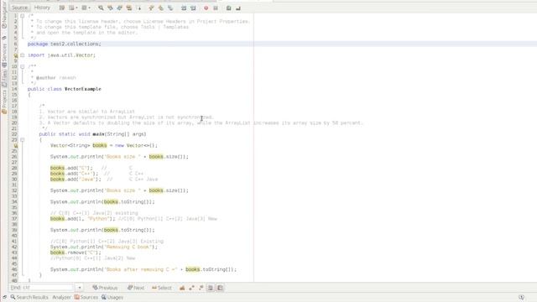The image size is (537, 302).
Task: Click the hint icon beside Vector declaration line
Action: (x=15, y=145)
